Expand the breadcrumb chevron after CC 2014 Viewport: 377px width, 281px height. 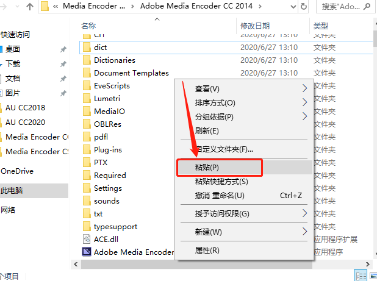260,6
